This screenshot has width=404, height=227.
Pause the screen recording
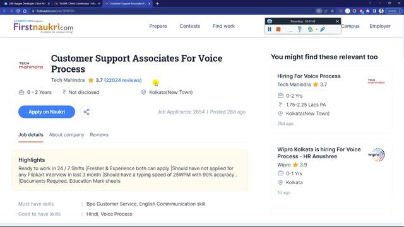(270, 30)
